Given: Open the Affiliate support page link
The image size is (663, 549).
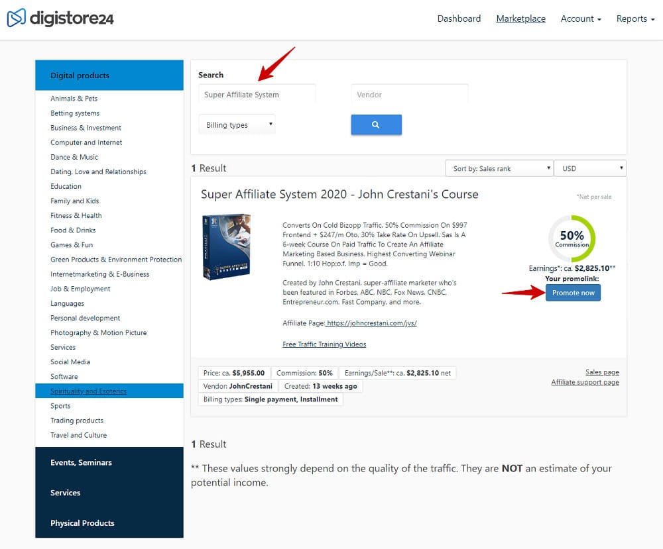Looking at the screenshot, I should tap(585, 382).
